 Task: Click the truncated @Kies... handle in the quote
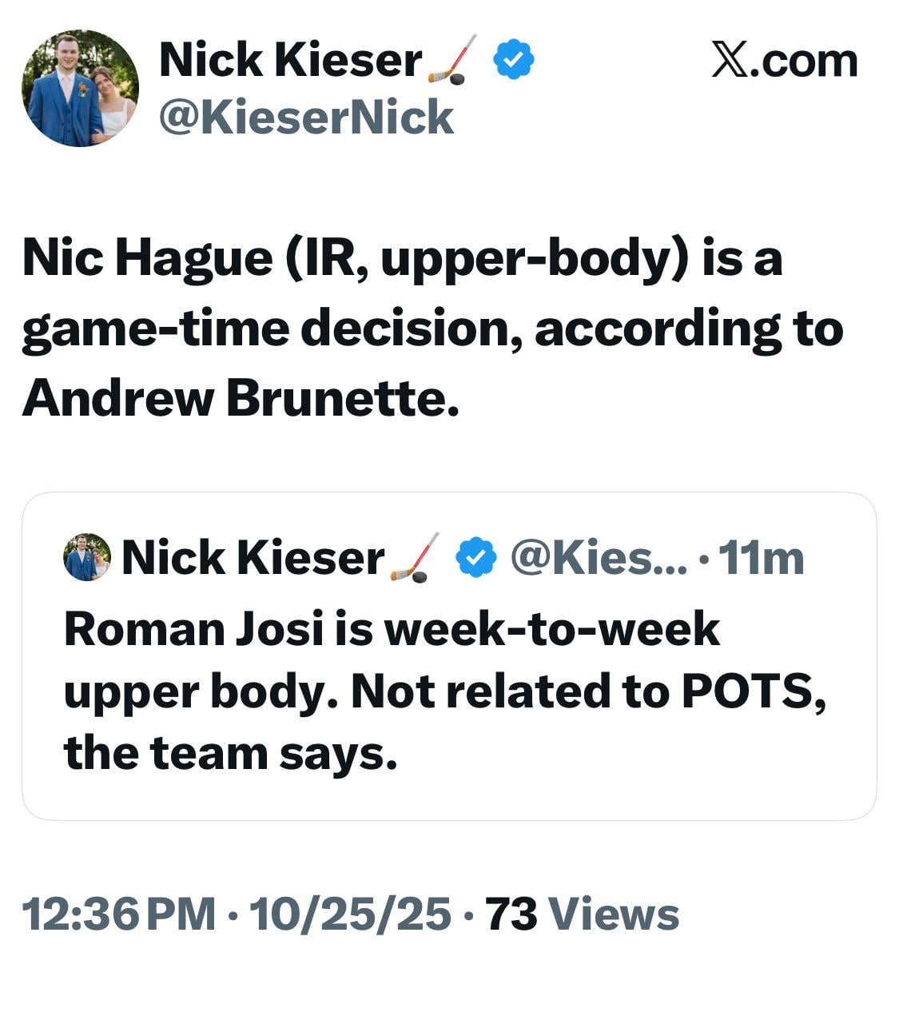(x=598, y=557)
